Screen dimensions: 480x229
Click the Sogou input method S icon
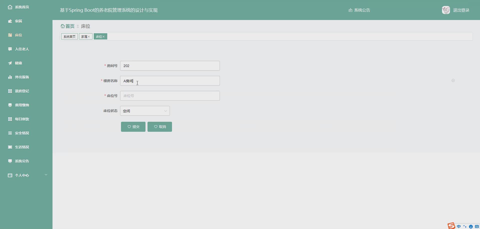[451, 226]
